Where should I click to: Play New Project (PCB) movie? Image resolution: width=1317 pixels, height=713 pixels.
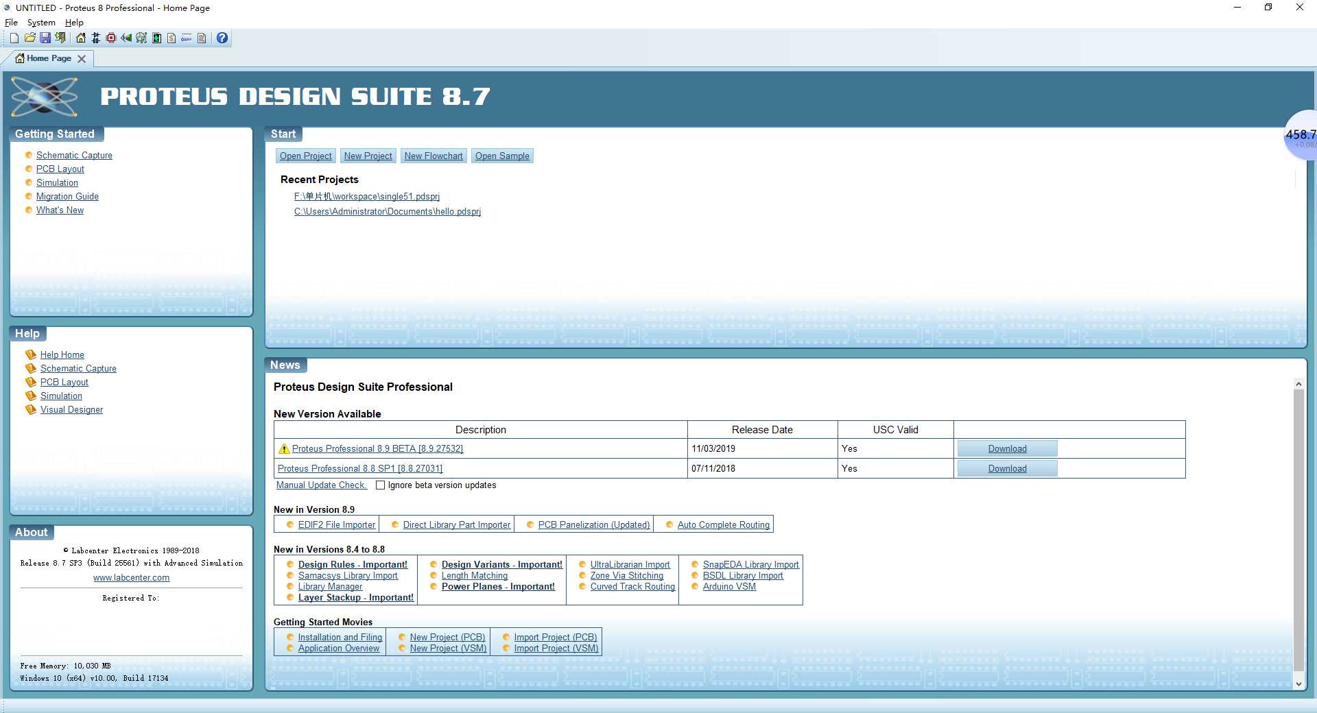447,638
